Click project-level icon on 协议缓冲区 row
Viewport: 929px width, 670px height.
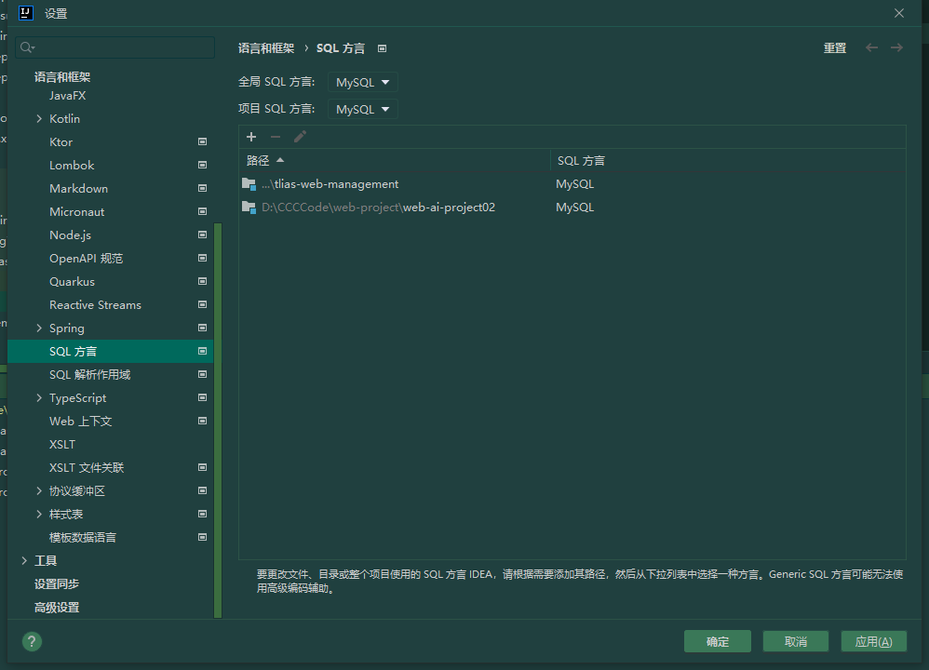tap(202, 490)
